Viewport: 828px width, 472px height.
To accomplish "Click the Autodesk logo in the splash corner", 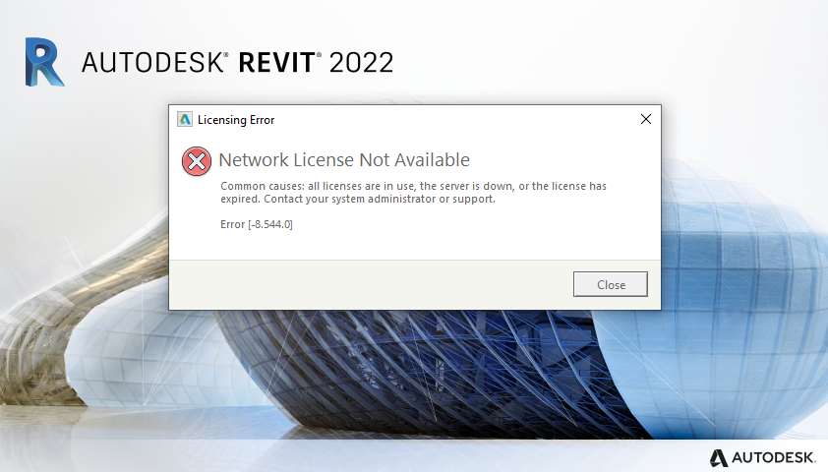I will pyautogui.click(x=762, y=457).
